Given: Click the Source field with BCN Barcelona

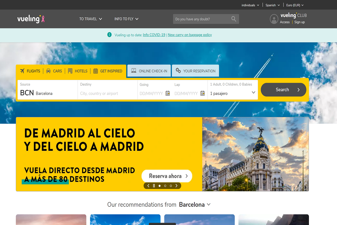Looking at the screenshot, I should [48, 90].
